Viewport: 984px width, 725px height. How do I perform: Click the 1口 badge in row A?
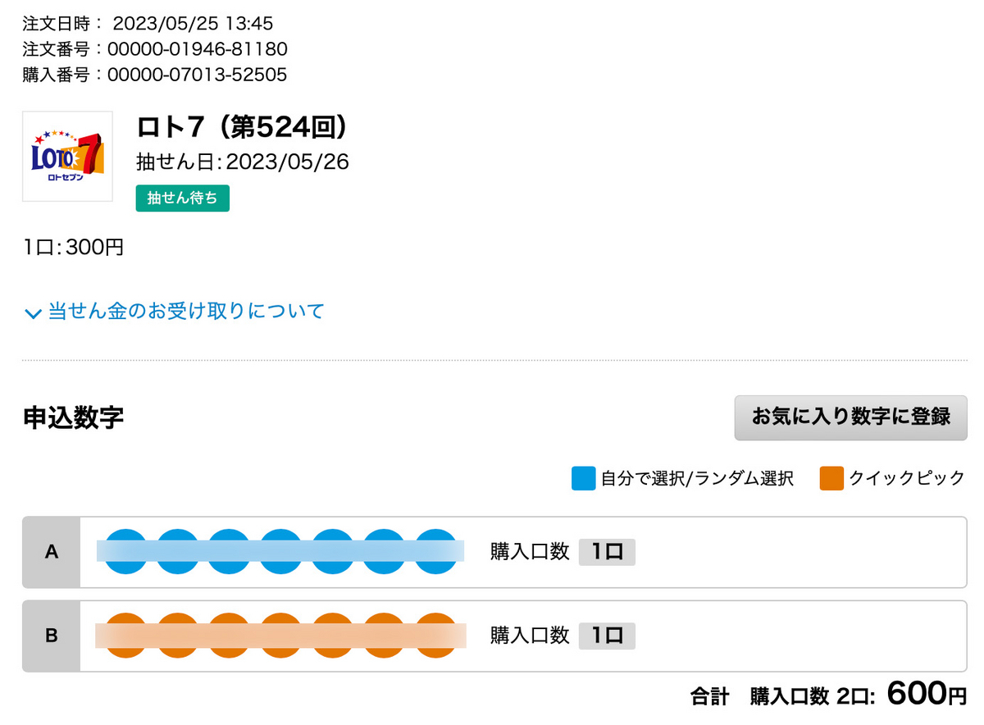point(607,552)
